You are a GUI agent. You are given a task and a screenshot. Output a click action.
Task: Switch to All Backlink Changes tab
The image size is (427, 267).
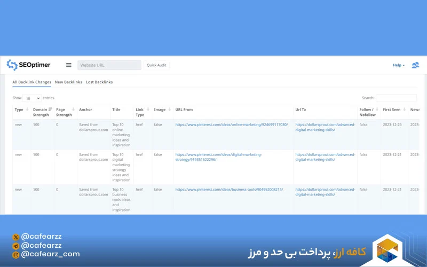click(31, 82)
